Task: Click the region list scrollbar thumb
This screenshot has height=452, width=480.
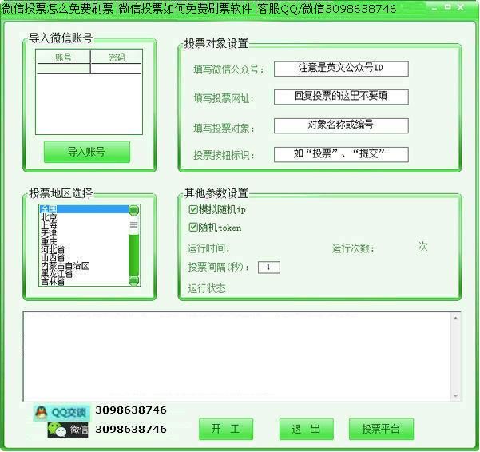Action: 133,225
